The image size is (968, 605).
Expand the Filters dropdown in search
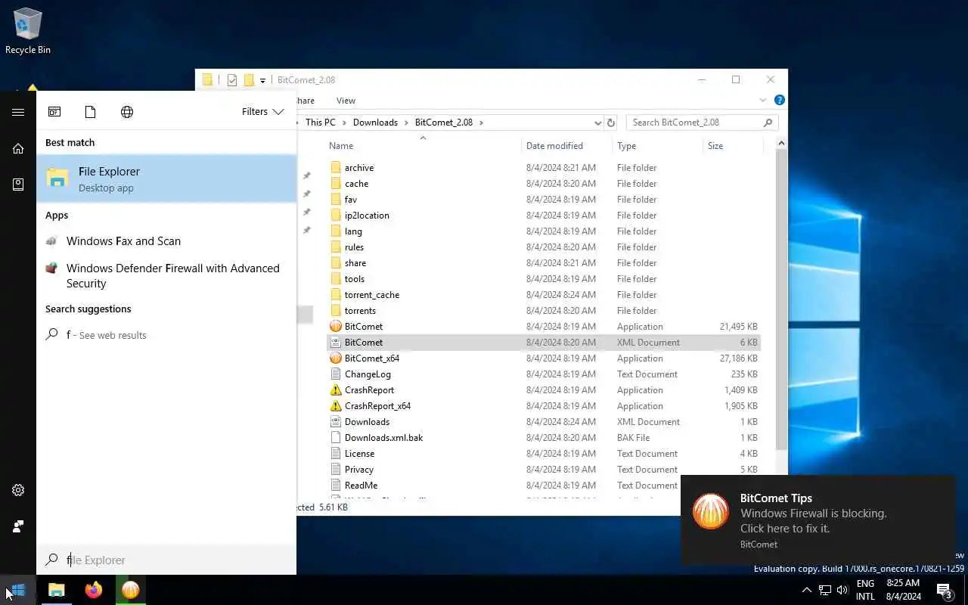click(262, 112)
